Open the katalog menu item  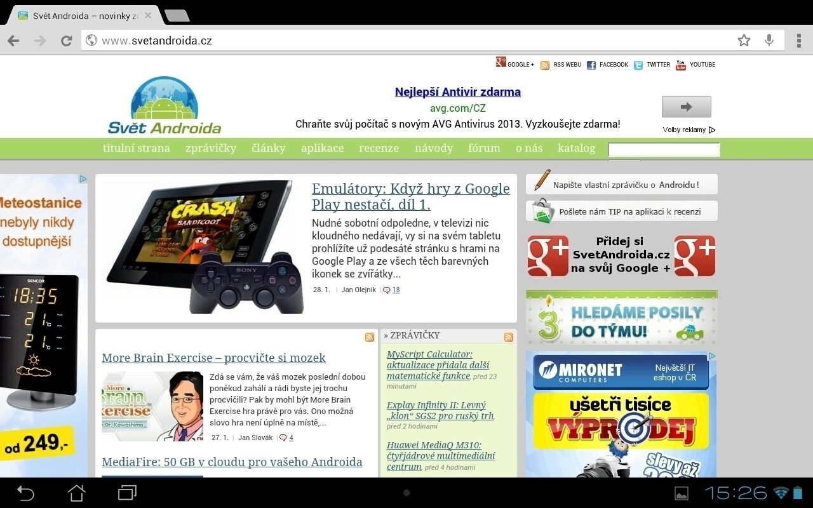pyautogui.click(x=577, y=148)
